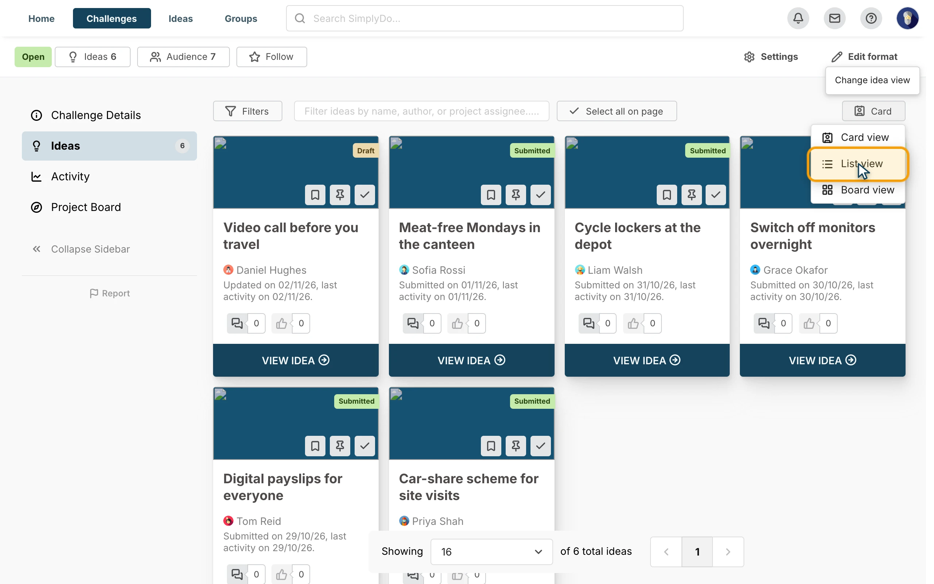
Task: Select the Meat-free Mondays idea checkmark
Action: 540,195
